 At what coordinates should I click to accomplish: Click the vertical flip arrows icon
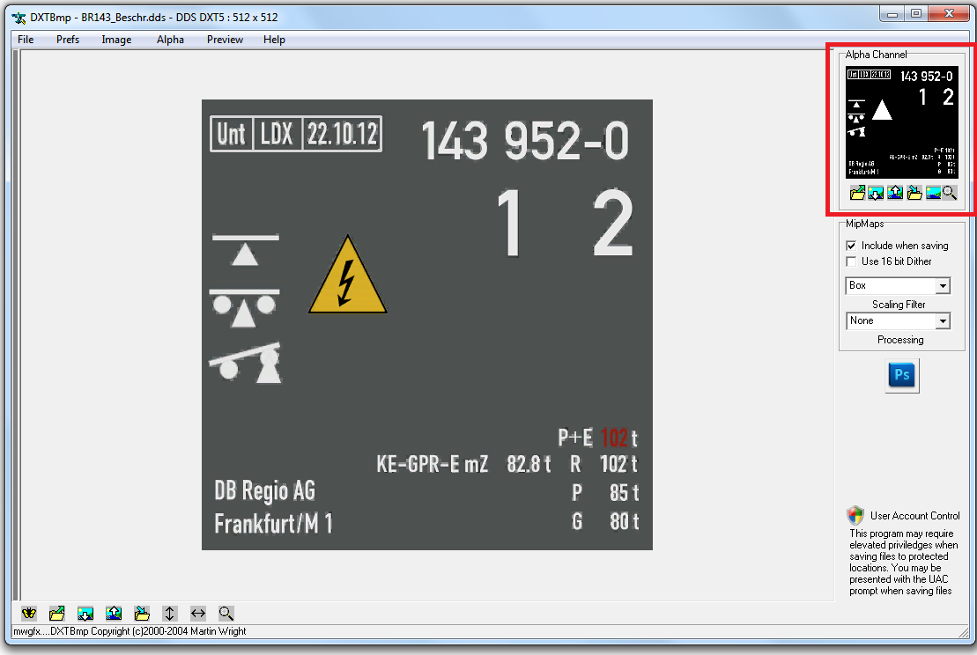tap(170, 613)
